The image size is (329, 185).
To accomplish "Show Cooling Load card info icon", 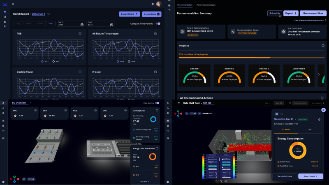I will pyautogui.click(x=157, y=110).
